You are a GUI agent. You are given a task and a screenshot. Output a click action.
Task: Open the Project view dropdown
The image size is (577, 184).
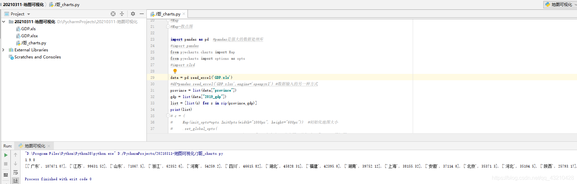pyautogui.click(x=29, y=14)
